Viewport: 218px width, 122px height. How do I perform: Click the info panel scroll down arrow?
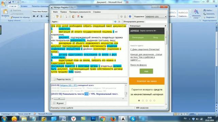tap(166, 104)
